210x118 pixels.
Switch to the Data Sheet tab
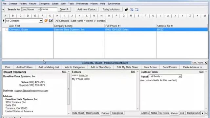78,113
